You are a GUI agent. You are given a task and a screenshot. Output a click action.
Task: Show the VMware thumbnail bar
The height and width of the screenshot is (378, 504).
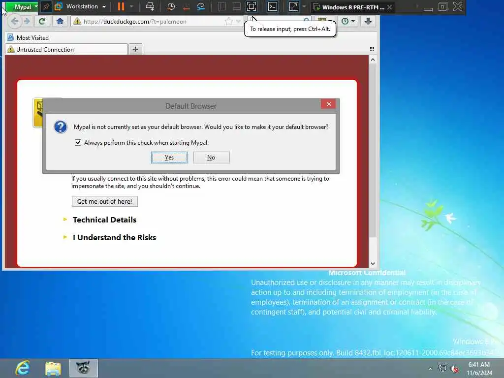pyautogui.click(x=237, y=6)
